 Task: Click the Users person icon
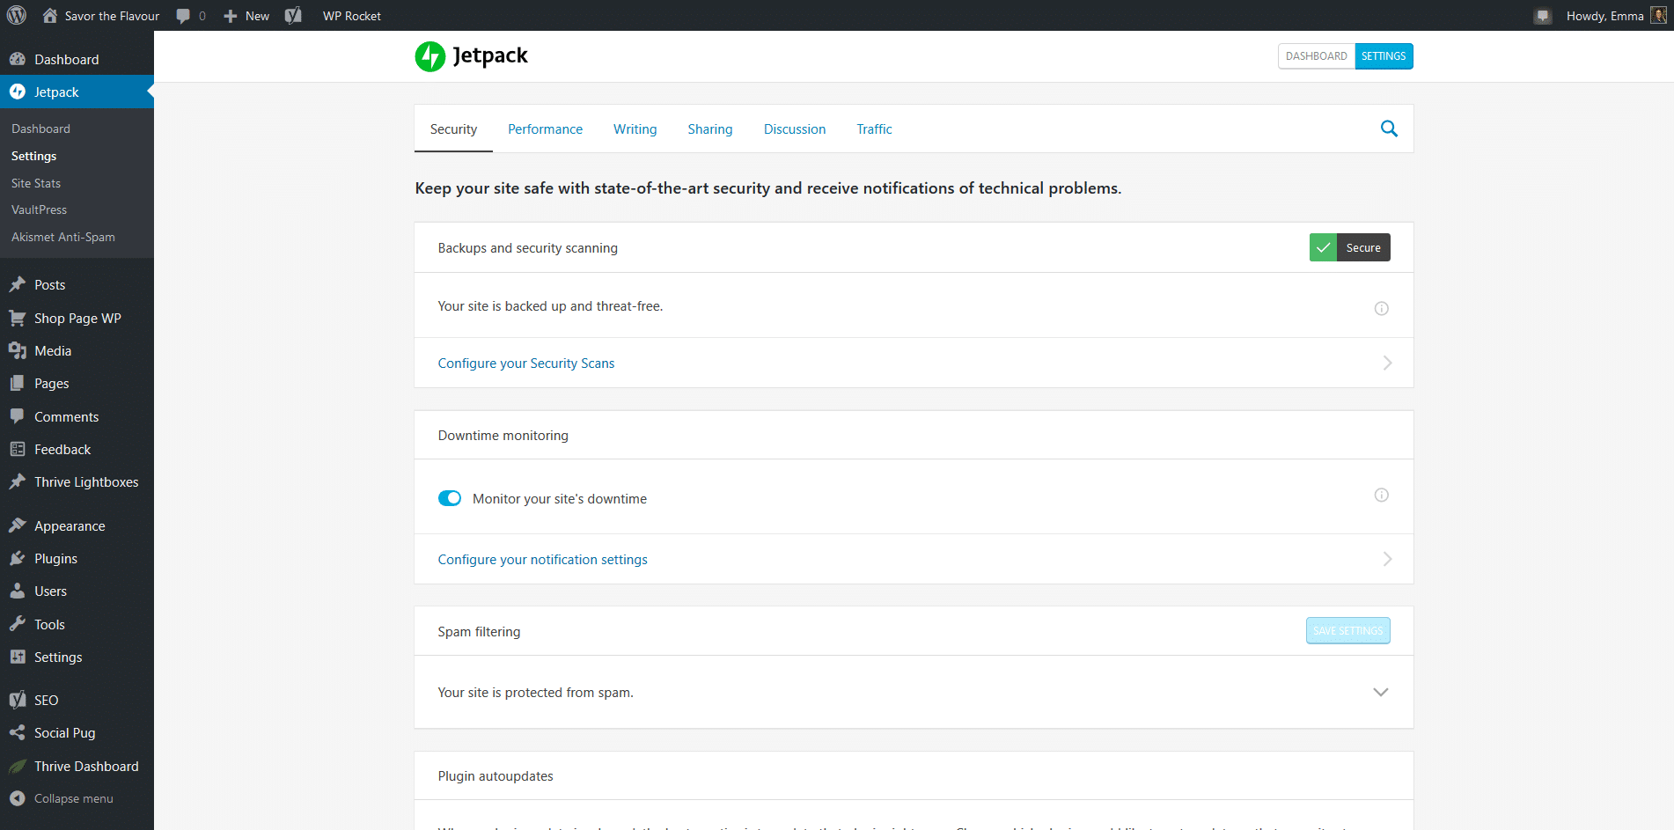point(17,591)
